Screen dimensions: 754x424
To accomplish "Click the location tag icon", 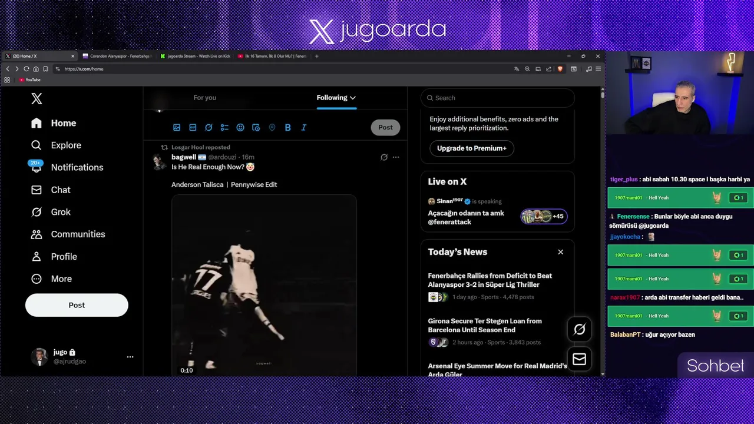I will click(x=272, y=127).
